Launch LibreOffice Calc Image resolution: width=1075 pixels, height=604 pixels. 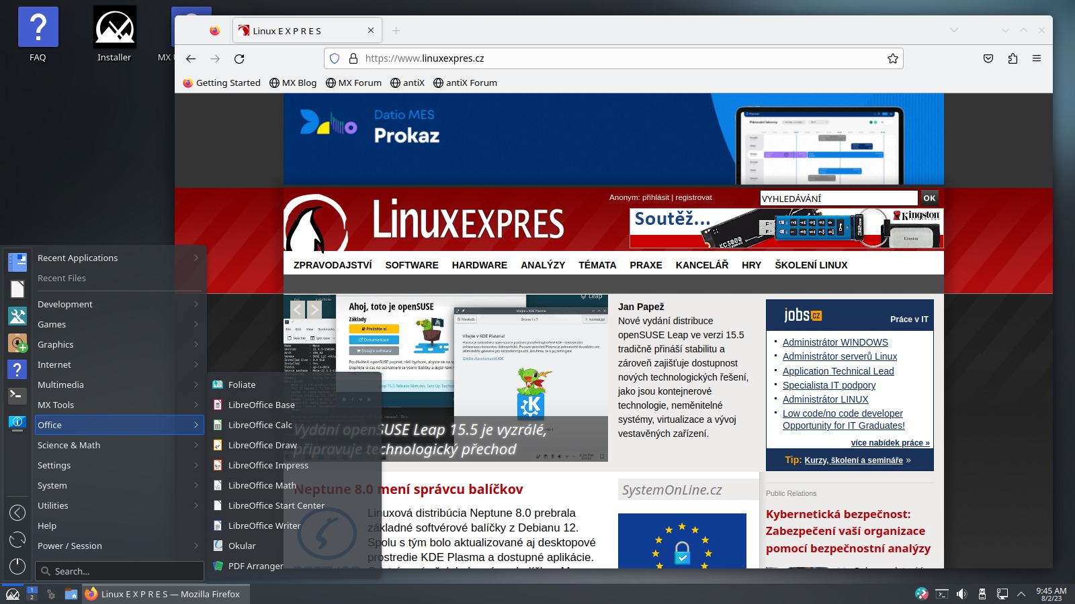pyautogui.click(x=294, y=425)
